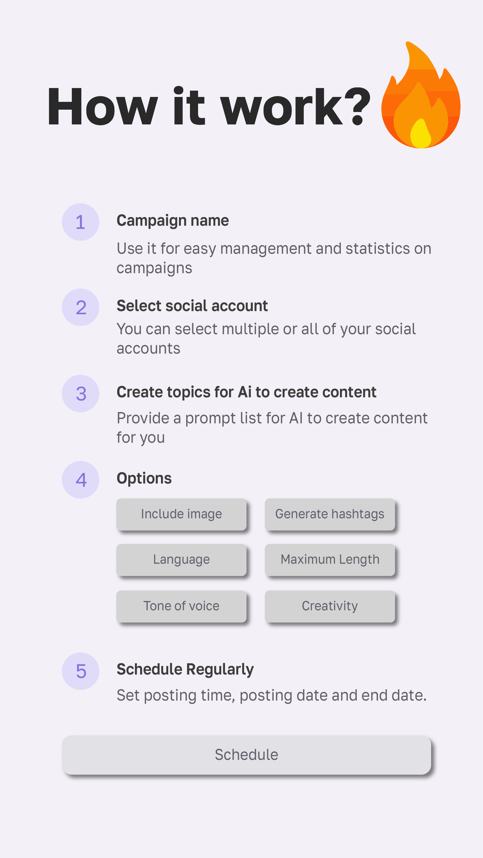Screen dimensions: 483x858
Task: Choose the Creativity option
Action: pos(330,606)
